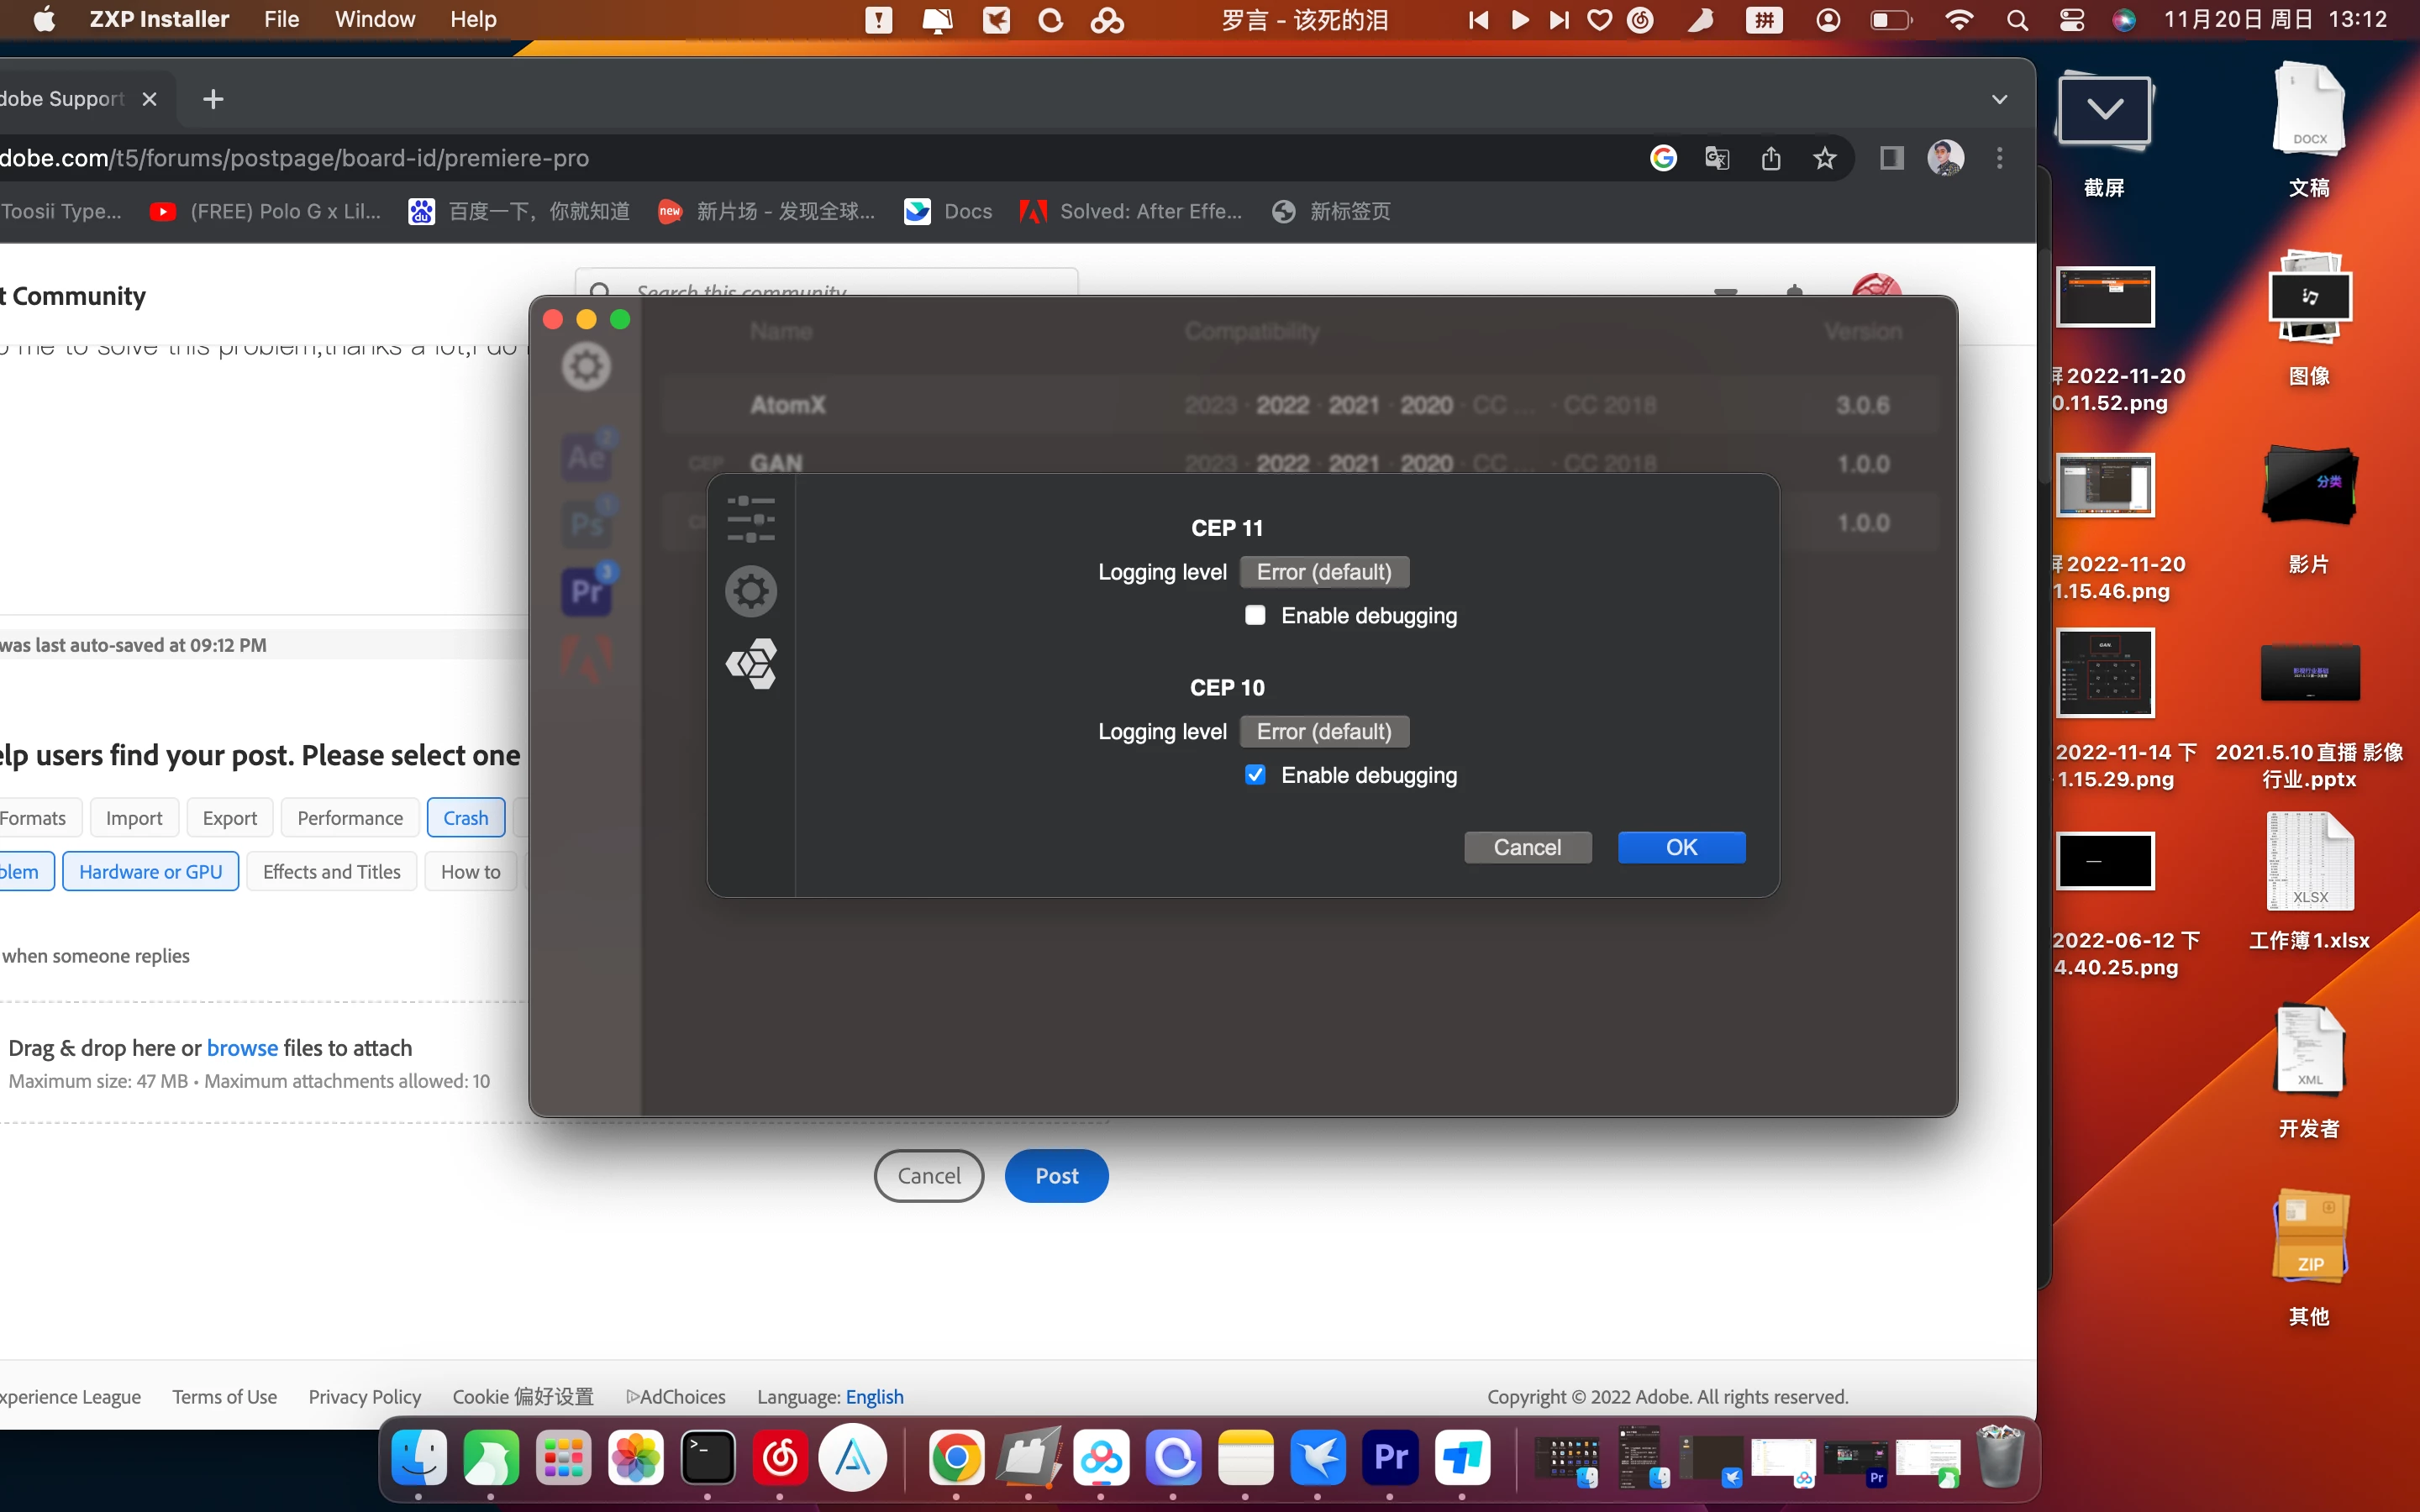Open the sliders preferences tab icon

click(751, 519)
